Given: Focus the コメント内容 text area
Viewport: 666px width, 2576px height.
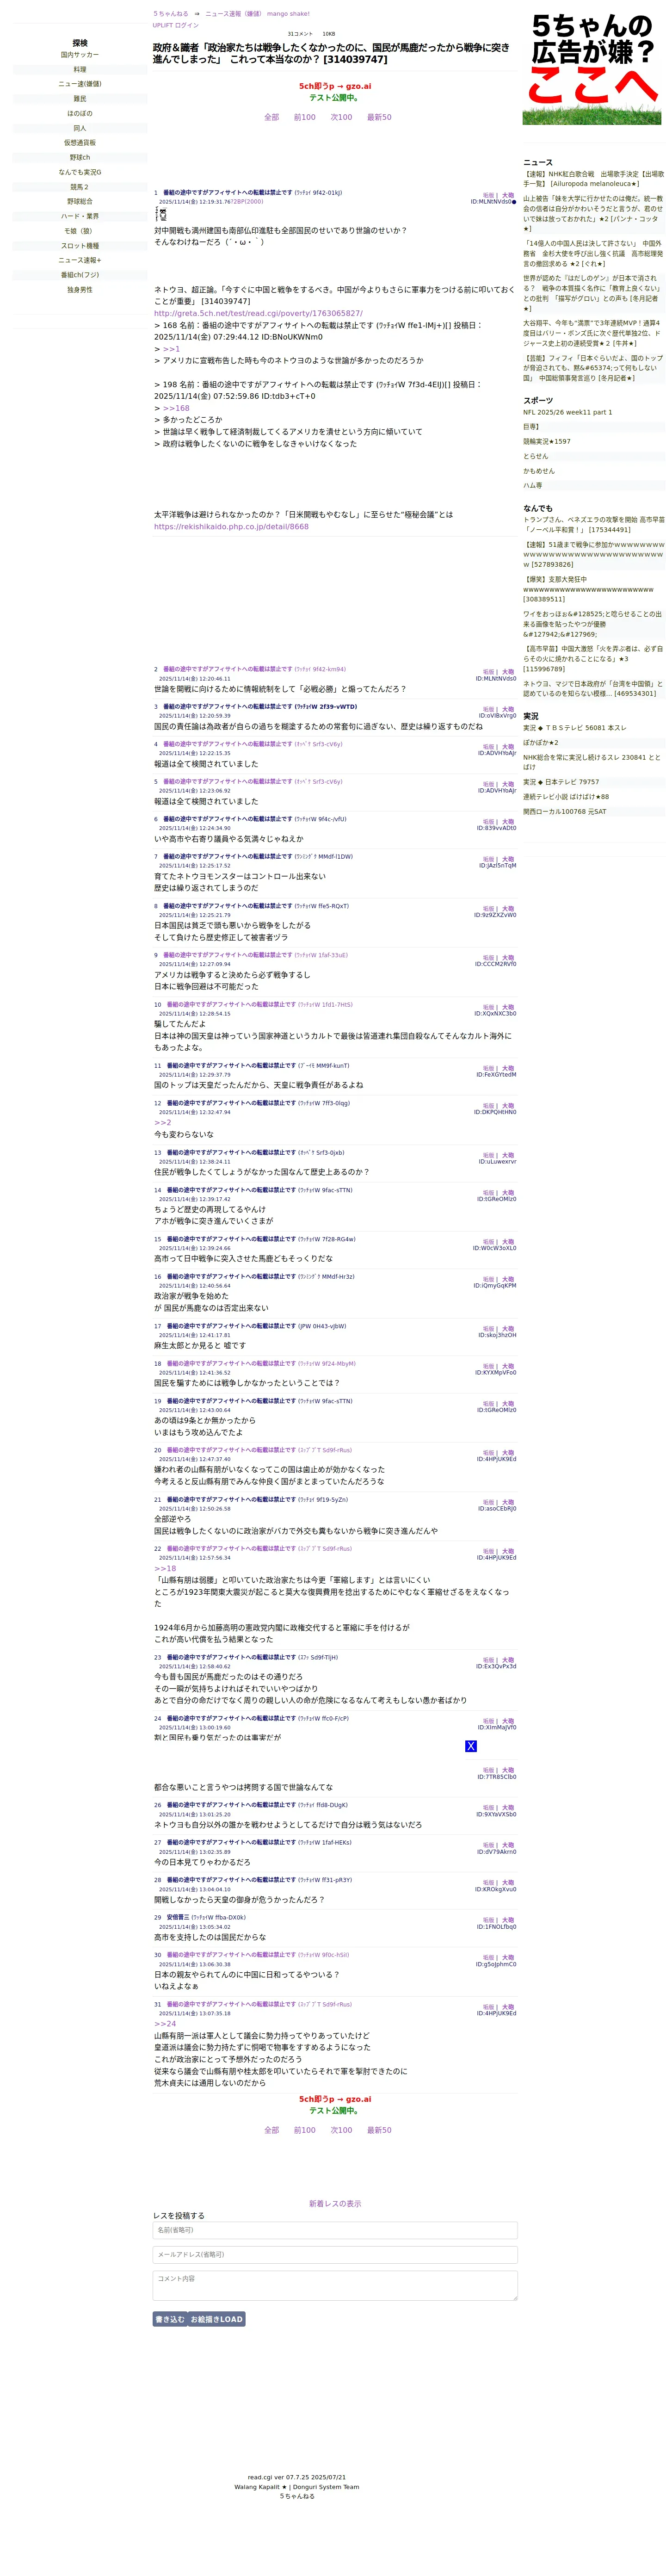Looking at the screenshot, I should click(x=335, y=2286).
